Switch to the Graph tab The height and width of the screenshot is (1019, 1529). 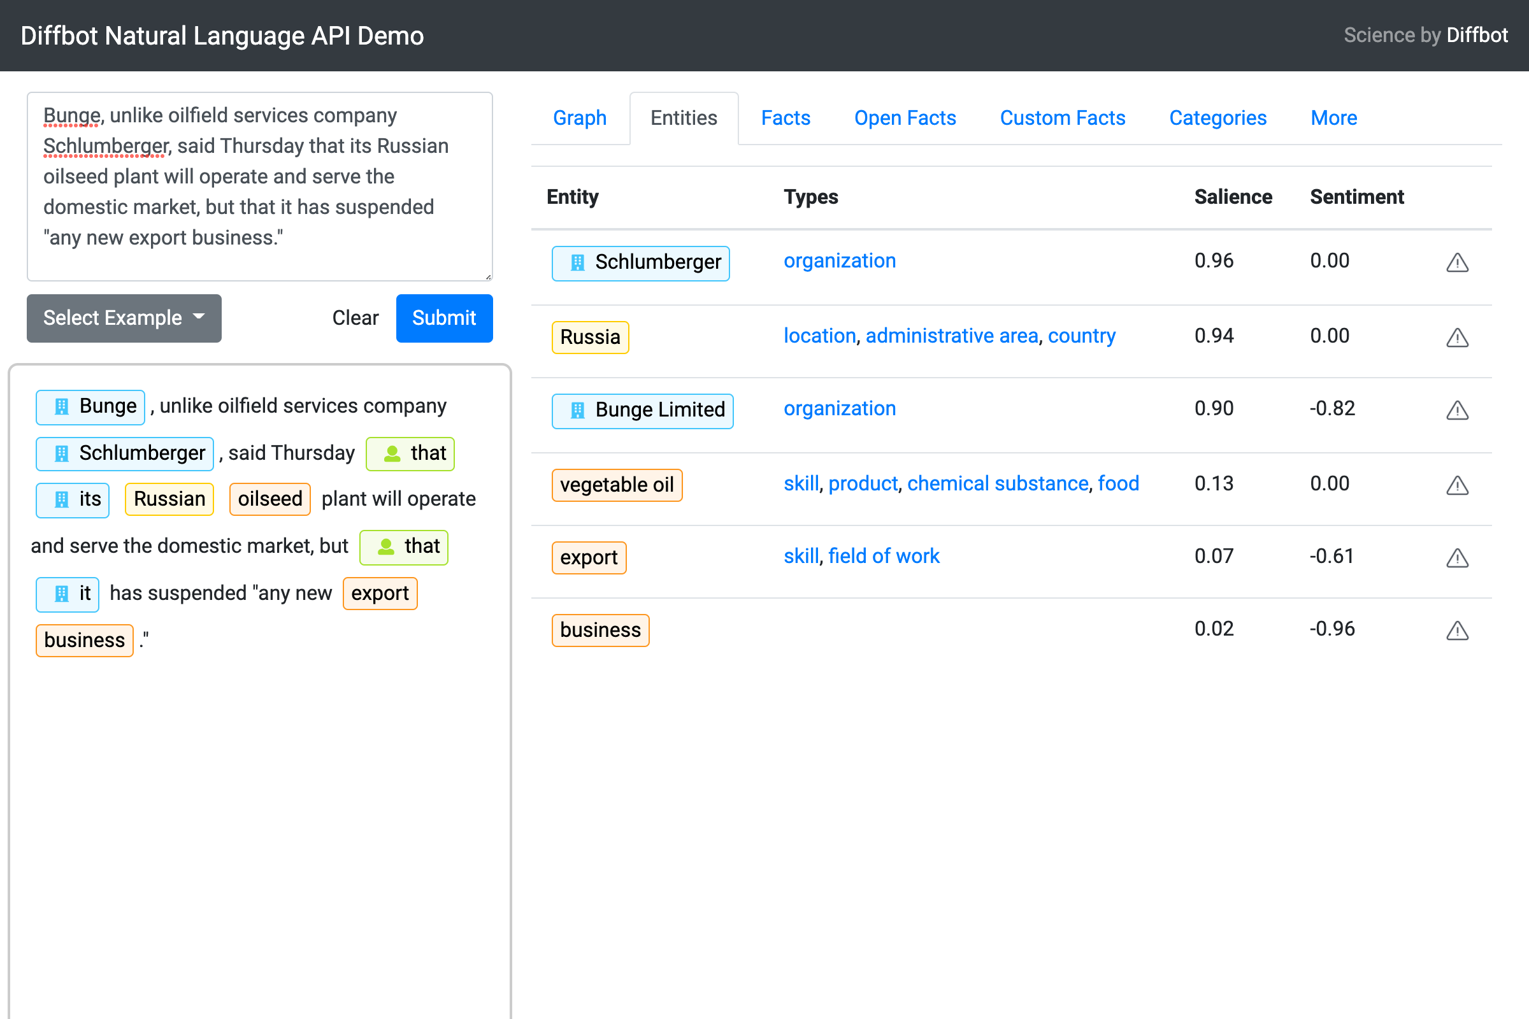coord(580,118)
